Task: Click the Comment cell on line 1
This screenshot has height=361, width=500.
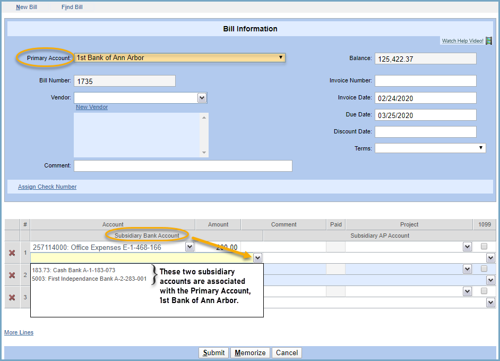Action: (x=283, y=247)
